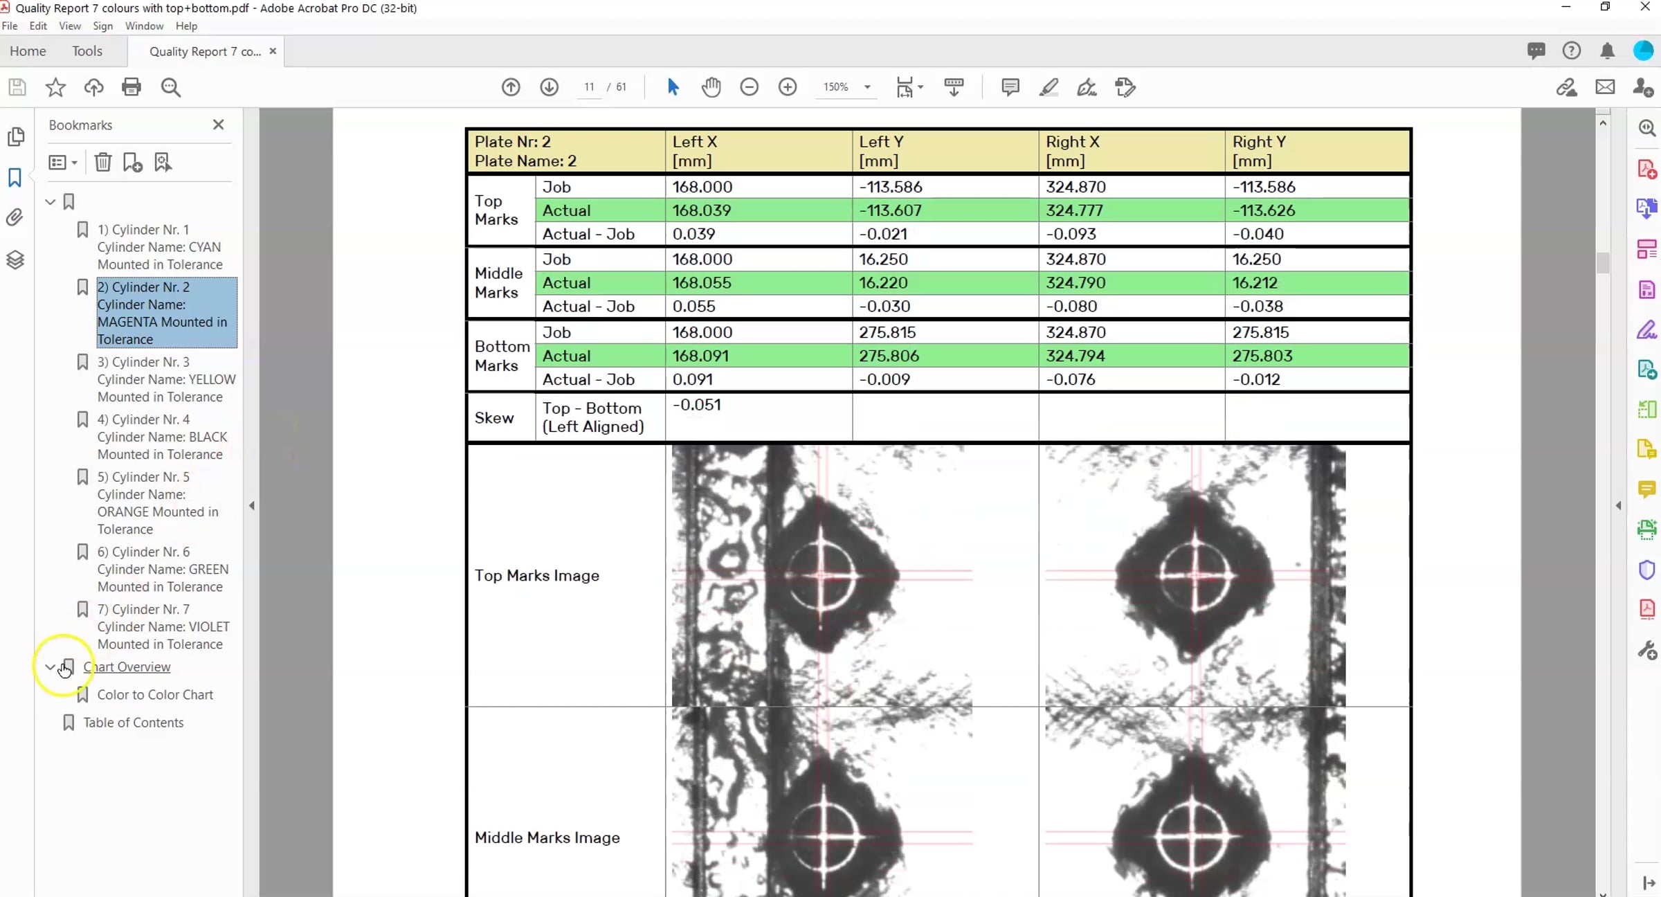
Task: Open the Help question mark
Action: coord(1572,51)
